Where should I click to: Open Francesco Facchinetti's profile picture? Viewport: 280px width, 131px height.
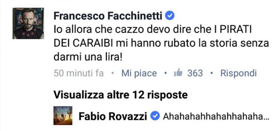(x=28, y=23)
